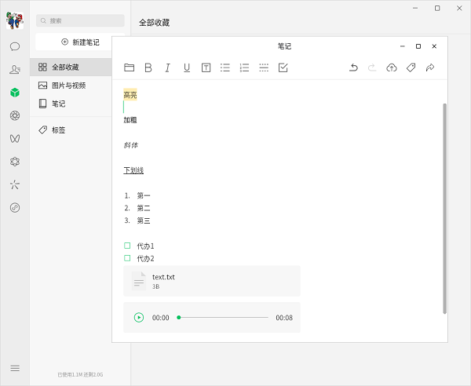The height and width of the screenshot is (386, 471).
Task: Select 全部收藏 category
Action: click(x=71, y=67)
